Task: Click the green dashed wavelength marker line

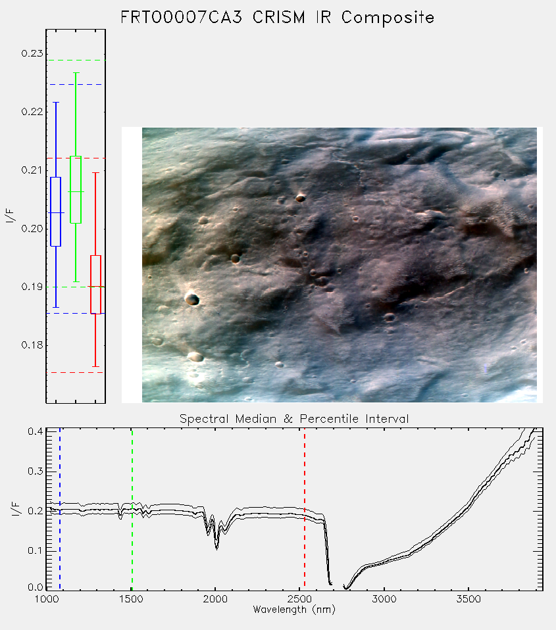Action: (x=132, y=509)
